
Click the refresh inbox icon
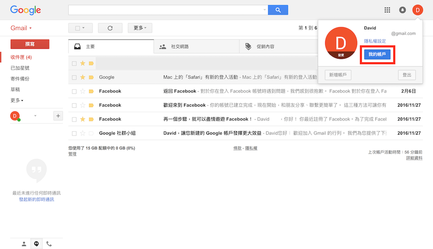coord(110,28)
